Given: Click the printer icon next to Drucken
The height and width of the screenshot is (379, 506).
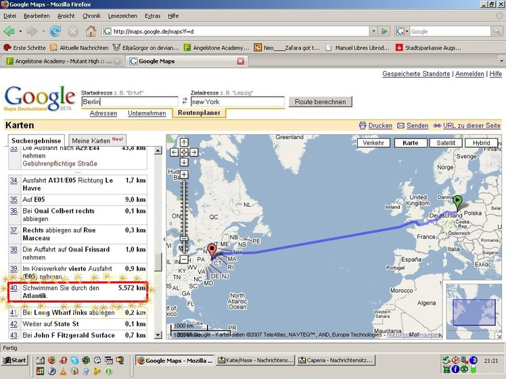Looking at the screenshot, I should pos(363,126).
